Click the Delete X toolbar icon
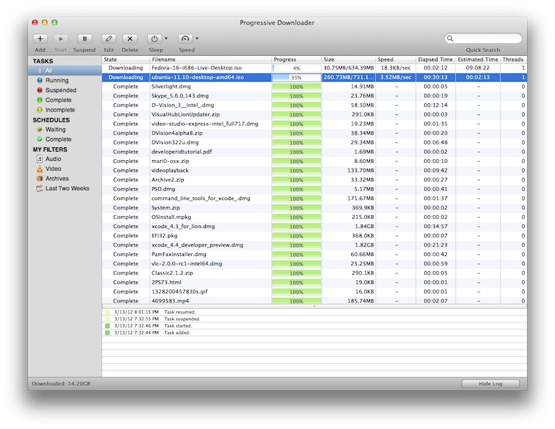Image resolution: width=555 pixels, height=429 pixels. [x=130, y=39]
